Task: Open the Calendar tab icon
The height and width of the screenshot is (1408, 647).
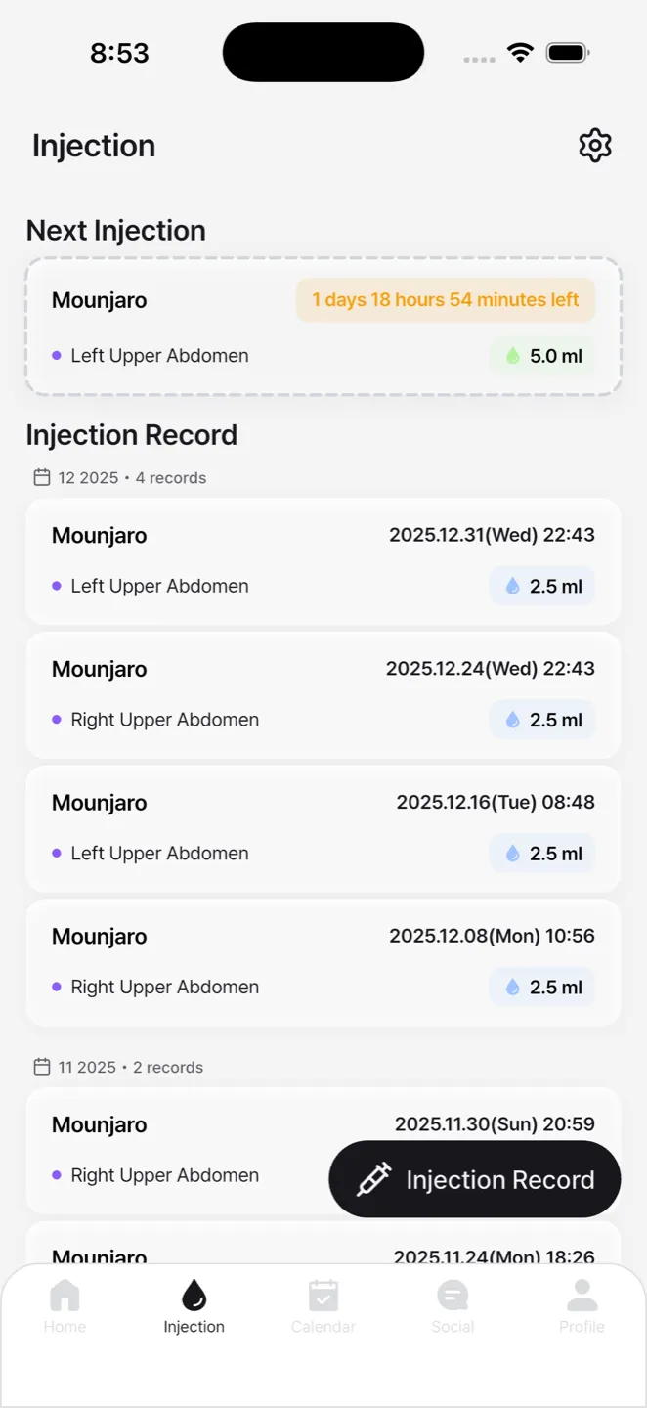Action: click(323, 1296)
